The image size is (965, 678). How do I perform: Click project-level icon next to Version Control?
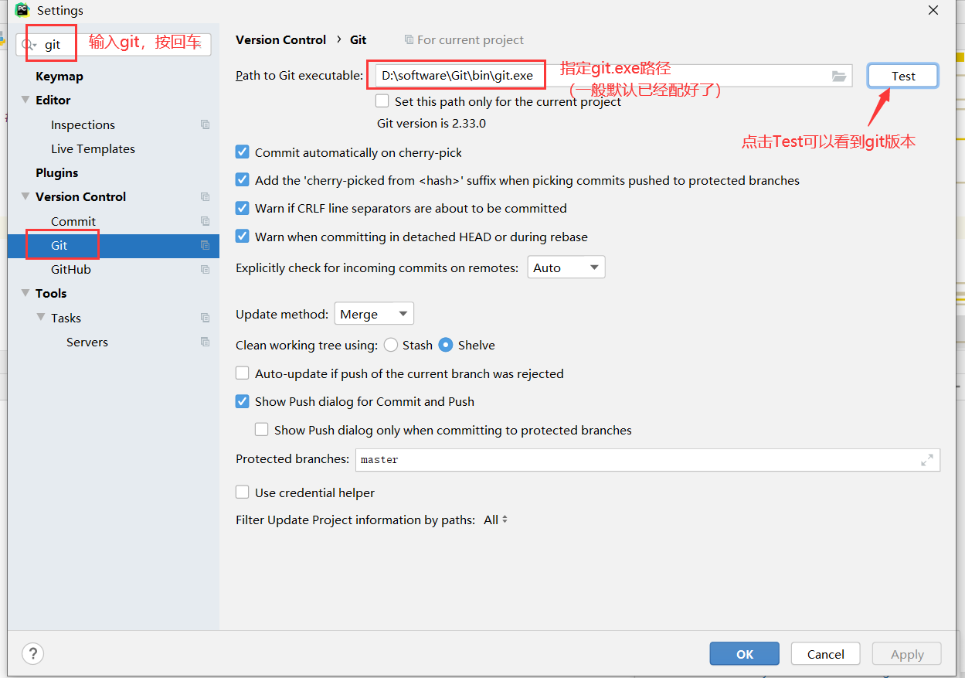205,196
